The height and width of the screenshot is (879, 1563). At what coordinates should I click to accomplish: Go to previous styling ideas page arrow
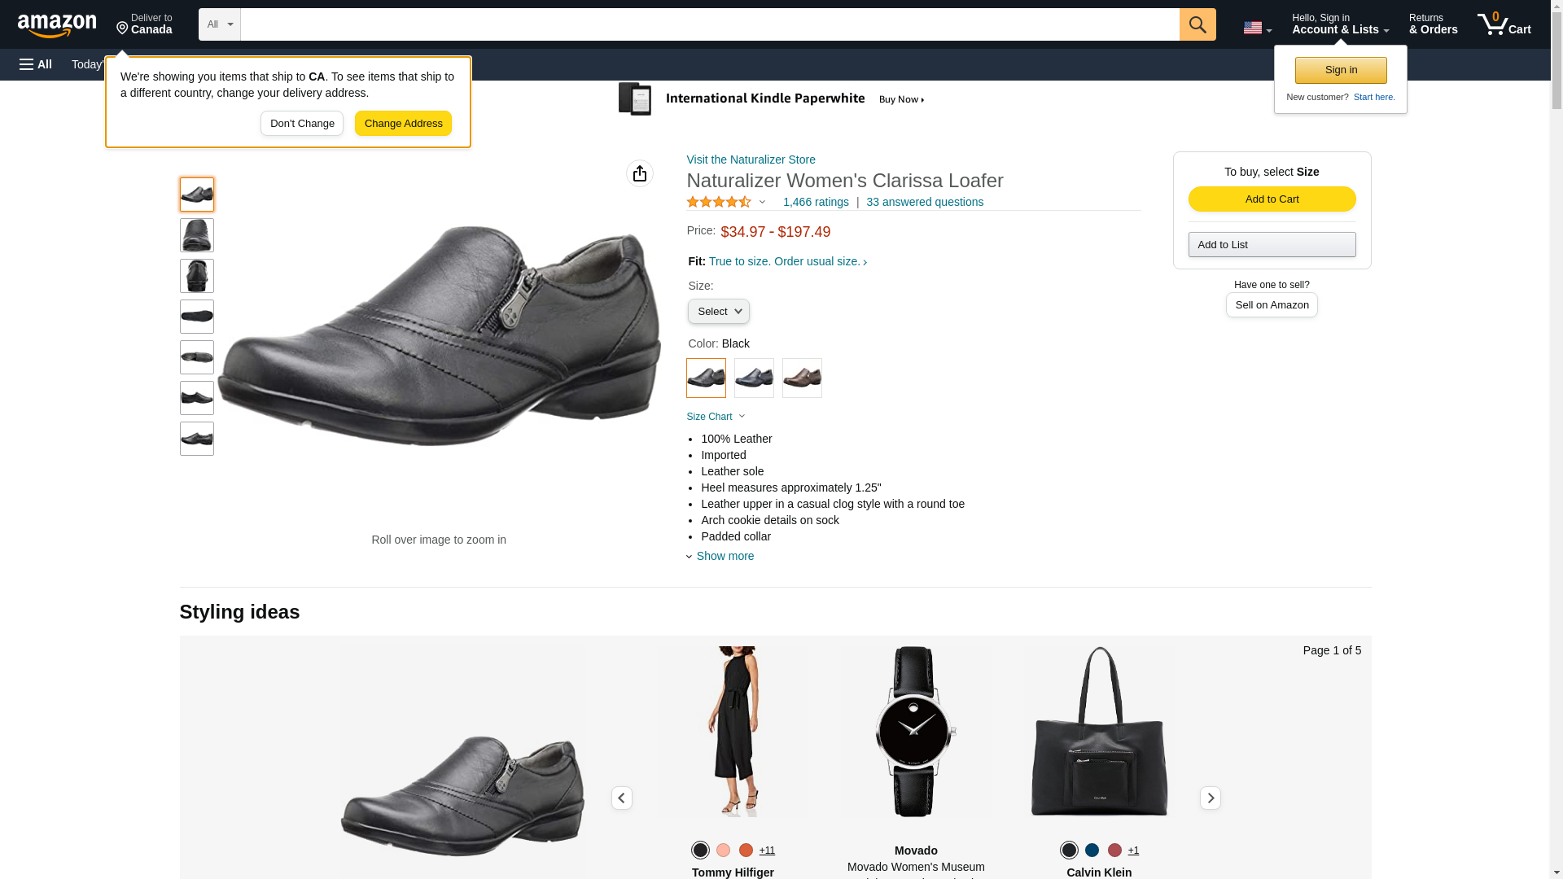[621, 798]
